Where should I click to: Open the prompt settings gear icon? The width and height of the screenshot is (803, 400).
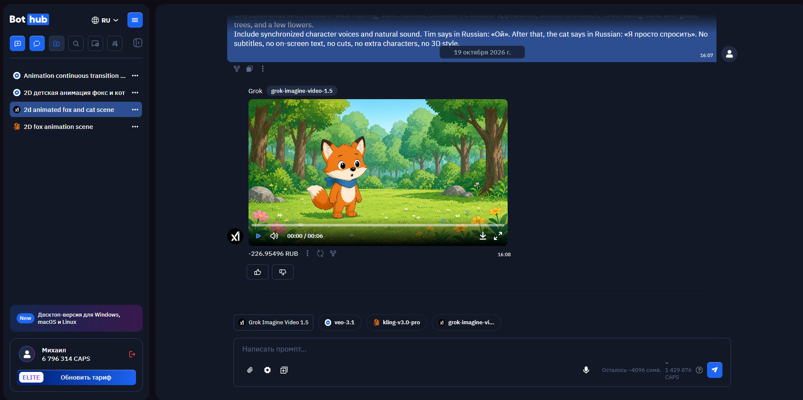click(267, 370)
